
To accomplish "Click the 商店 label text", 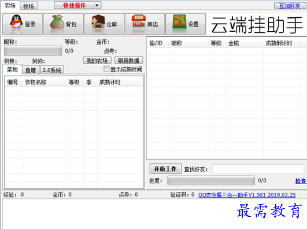I will point(153,24).
